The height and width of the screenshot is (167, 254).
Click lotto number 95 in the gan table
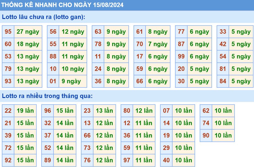click(x=8, y=32)
